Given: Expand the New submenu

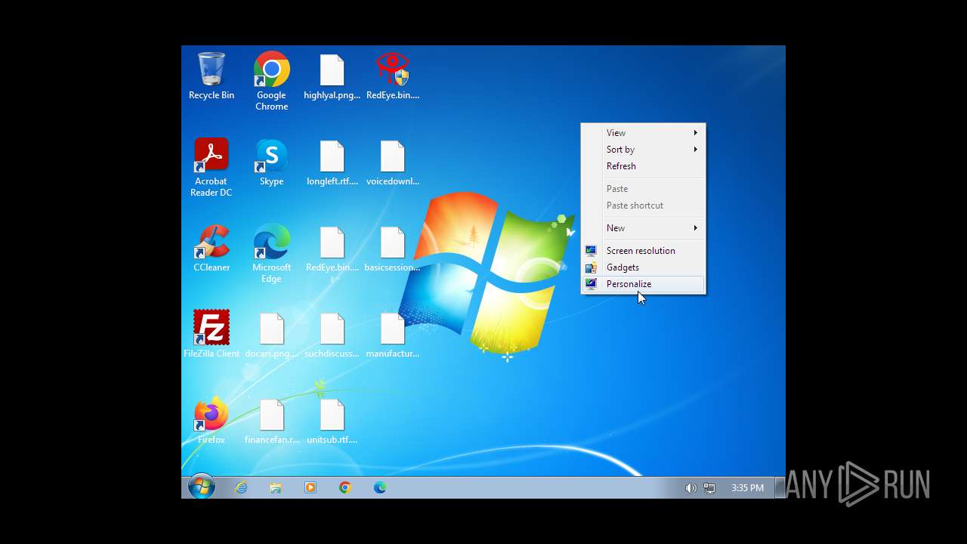Looking at the screenshot, I should [x=643, y=228].
